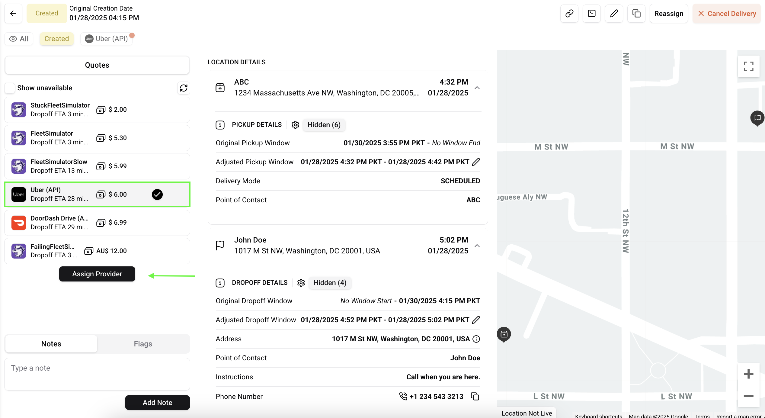Open pickup details settings gear
The height and width of the screenshot is (418, 765).
point(295,125)
